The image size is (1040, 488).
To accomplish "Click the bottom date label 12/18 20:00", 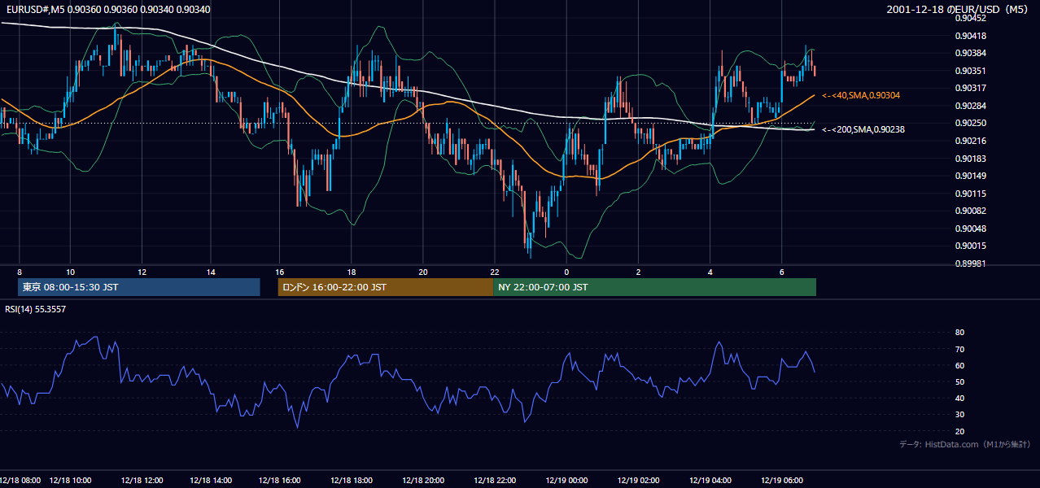I will pyautogui.click(x=423, y=481).
